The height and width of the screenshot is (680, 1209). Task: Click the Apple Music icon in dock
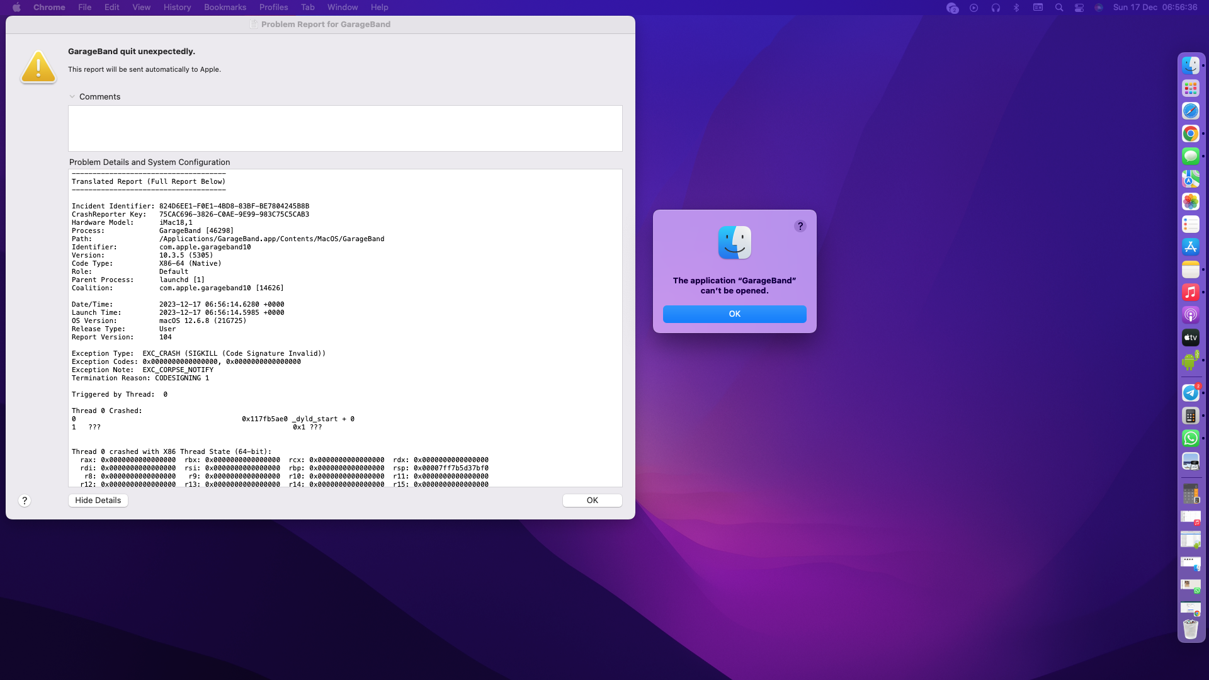(1191, 292)
